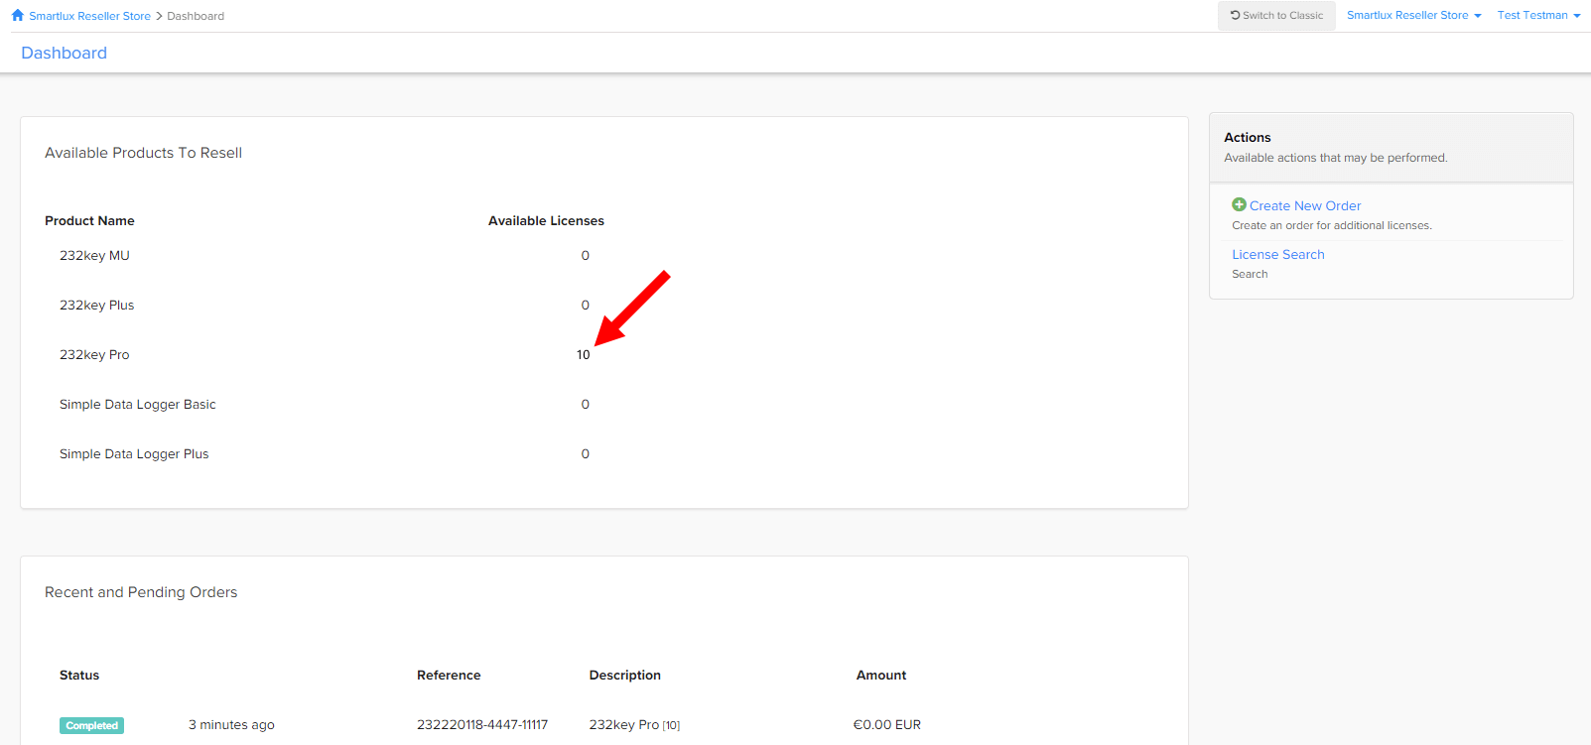1591x745 pixels.
Task: Click the home icon in the breadcrumb
Action: coord(17,15)
